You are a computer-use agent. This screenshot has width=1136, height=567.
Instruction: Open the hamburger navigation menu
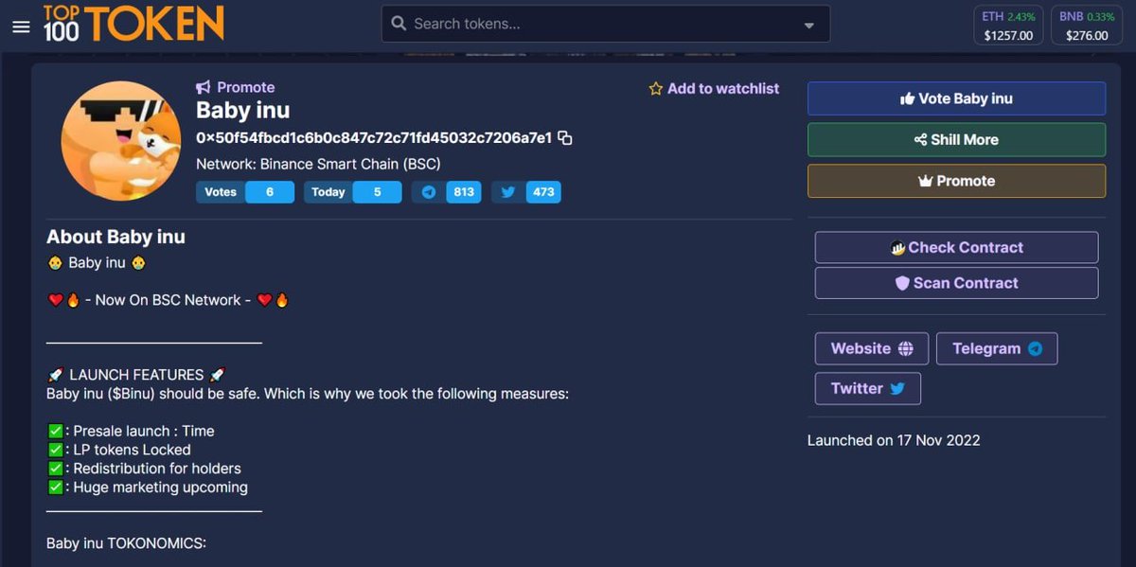[x=21, y=27]
